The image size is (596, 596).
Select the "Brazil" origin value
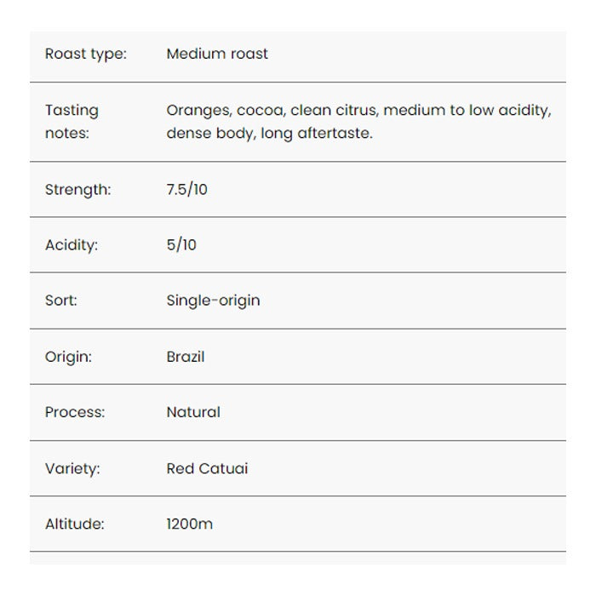tap(186, 357)
